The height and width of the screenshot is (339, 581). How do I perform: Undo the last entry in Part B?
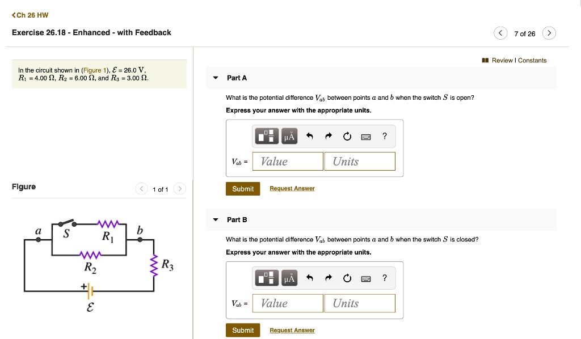(x=309, y=278)
